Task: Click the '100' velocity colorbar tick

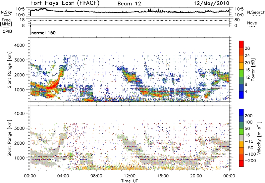Action: click(249, 122)
